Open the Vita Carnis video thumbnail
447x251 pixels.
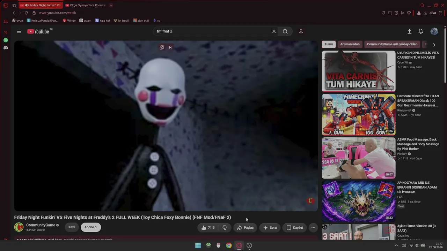pos(358,71)
